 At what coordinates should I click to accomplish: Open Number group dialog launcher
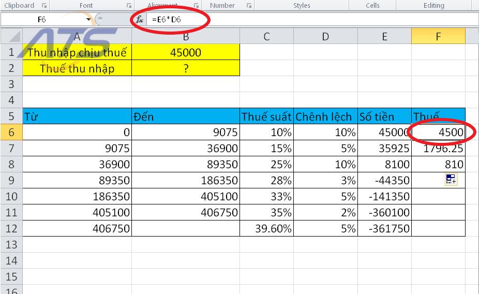pyautogui.click(x=249, y=6)
